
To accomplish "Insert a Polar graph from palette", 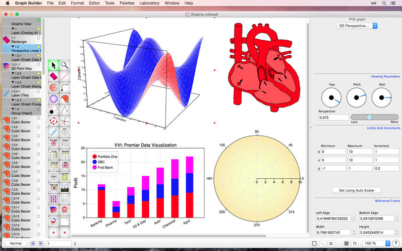I will [x=54, y=177].
